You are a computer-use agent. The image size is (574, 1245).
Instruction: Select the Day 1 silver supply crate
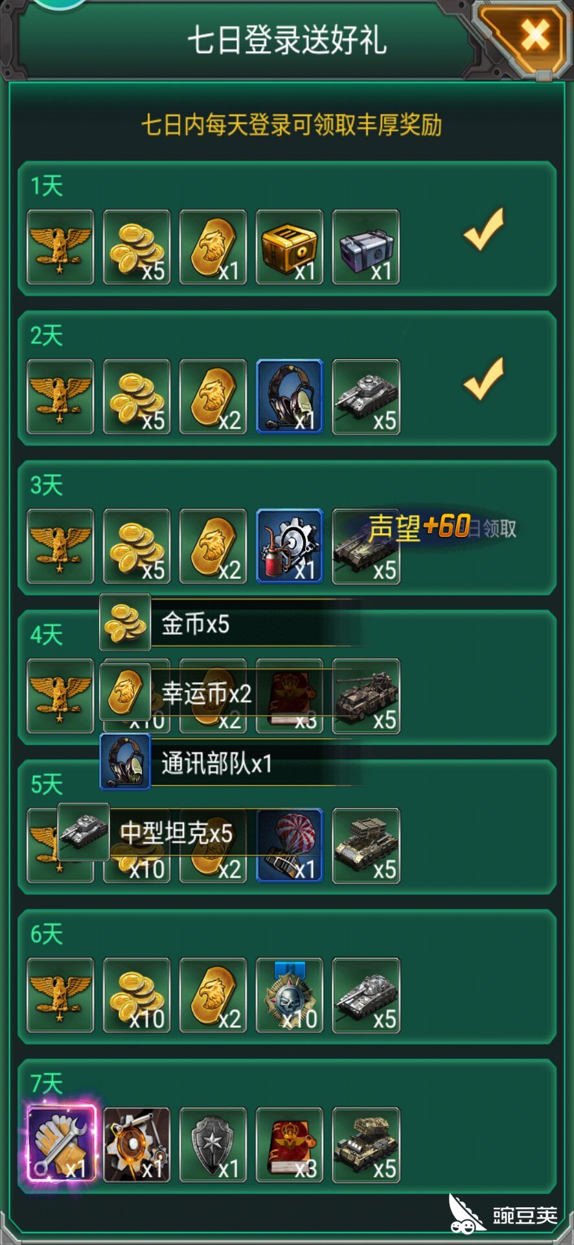[x=366, y=247]
